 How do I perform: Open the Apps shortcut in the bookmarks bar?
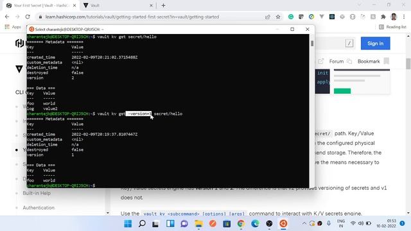click(13, 27)
